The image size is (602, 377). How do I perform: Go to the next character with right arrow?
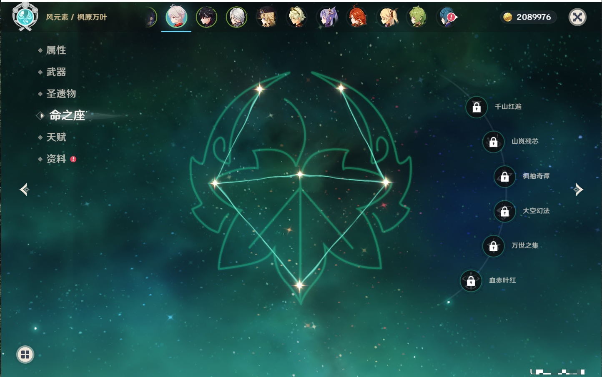click(x=578, y=190)
